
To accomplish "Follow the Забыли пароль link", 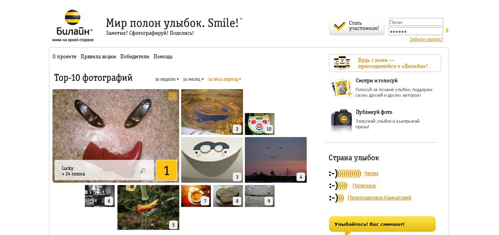I will 427,39.
